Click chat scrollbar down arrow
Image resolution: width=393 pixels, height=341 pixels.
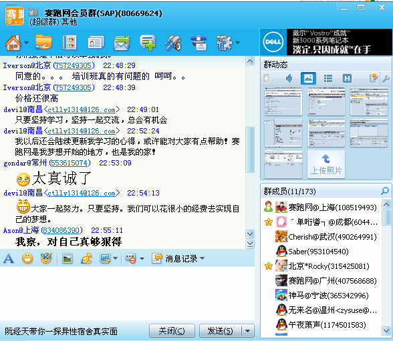click(x=250, y=234)
